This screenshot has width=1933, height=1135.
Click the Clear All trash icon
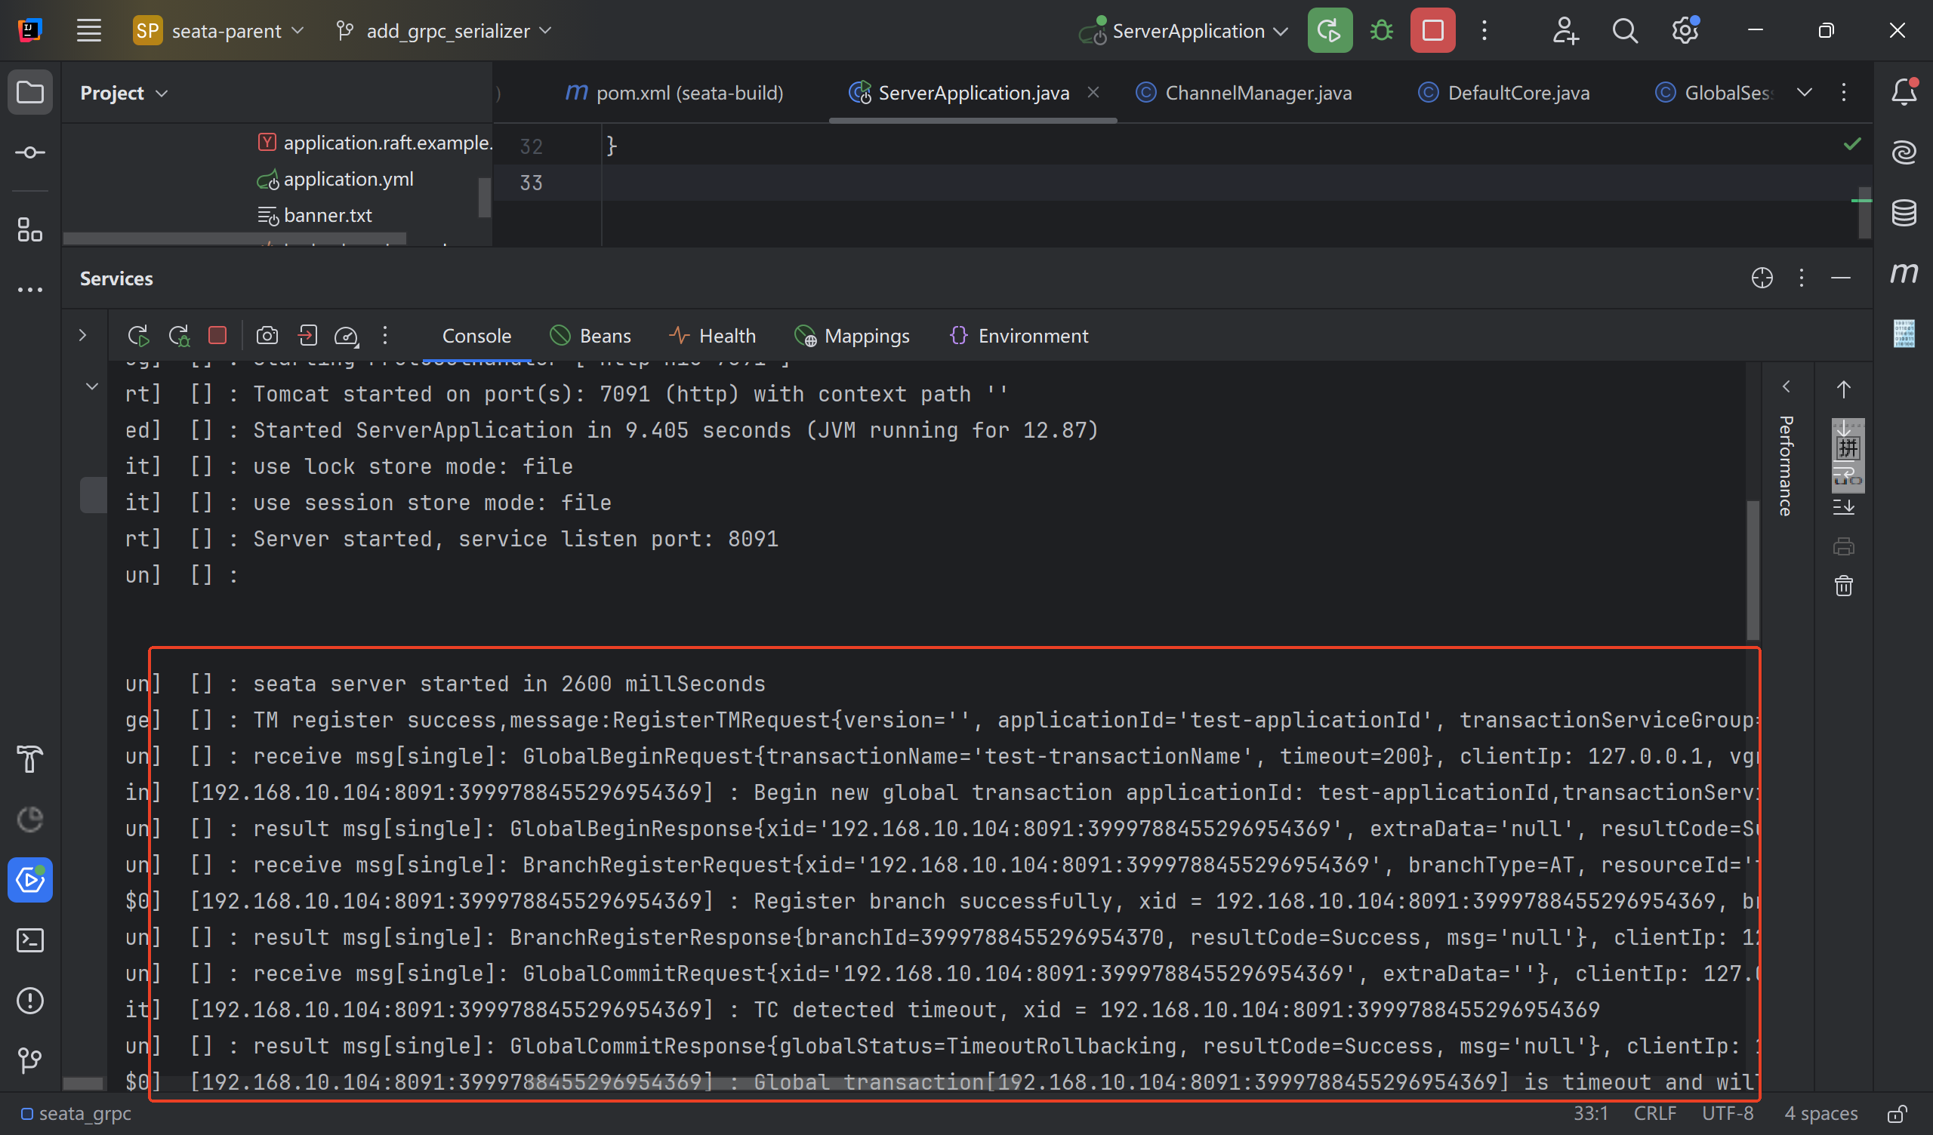[x=1843, y=586]
